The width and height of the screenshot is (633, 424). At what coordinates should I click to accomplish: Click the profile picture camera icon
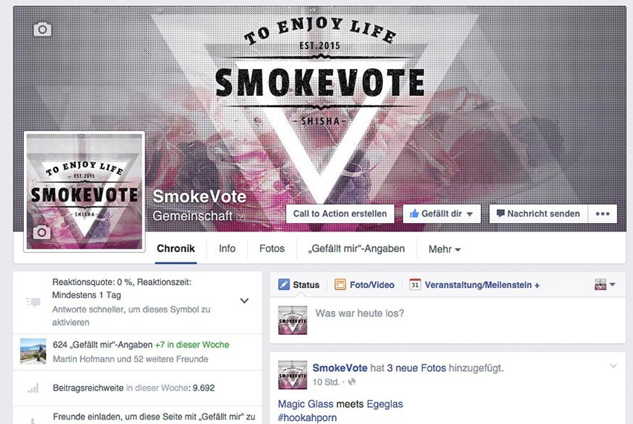(42, 232)
